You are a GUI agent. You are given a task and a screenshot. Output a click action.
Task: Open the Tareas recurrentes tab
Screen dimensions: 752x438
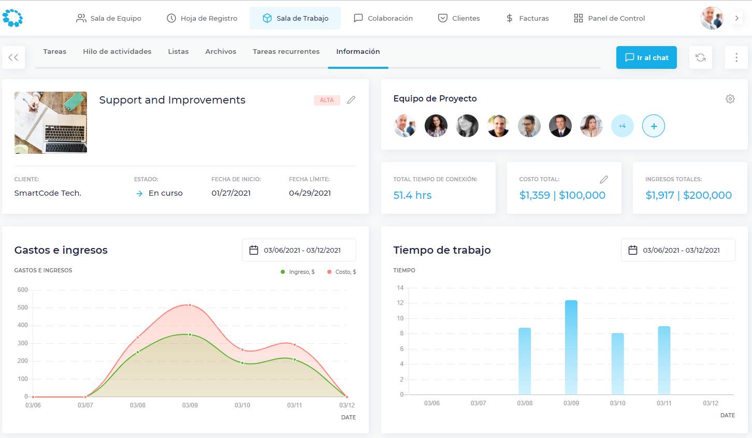[x=286, y=51]
